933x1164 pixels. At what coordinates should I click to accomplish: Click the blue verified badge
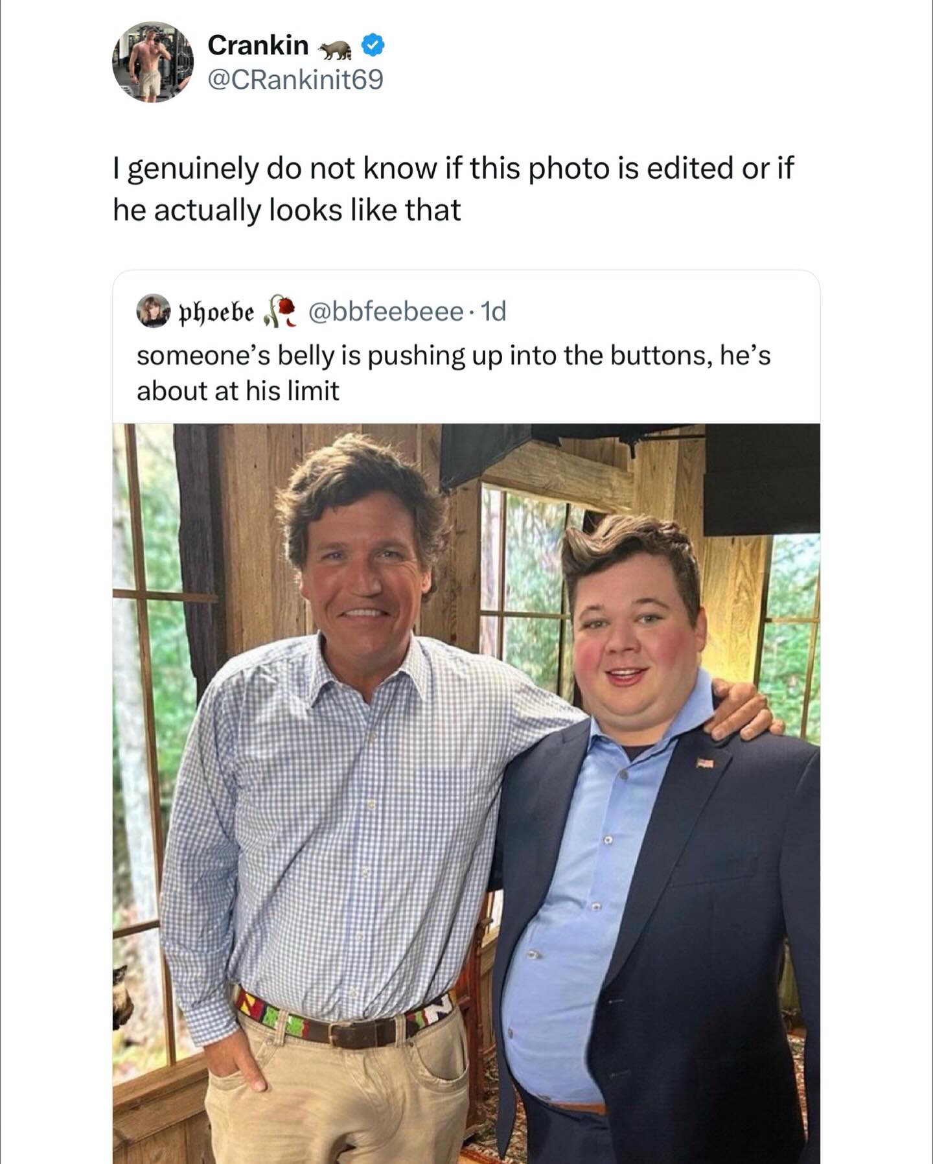click(x=374, y=45)
